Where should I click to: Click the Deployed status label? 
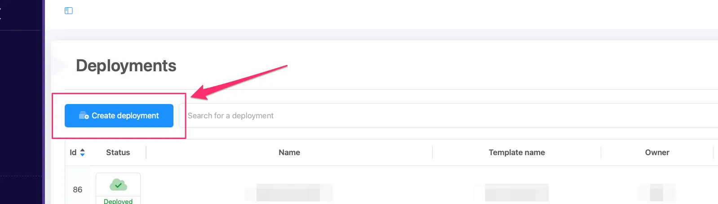click(x=118, y=201)
